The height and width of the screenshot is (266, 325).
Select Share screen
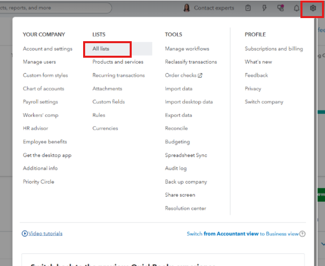[180, 195]
